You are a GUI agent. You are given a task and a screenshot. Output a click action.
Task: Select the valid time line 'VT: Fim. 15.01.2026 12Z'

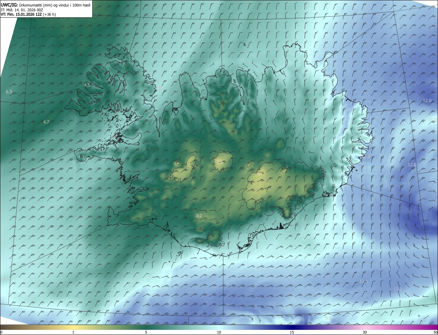[22, 14]
